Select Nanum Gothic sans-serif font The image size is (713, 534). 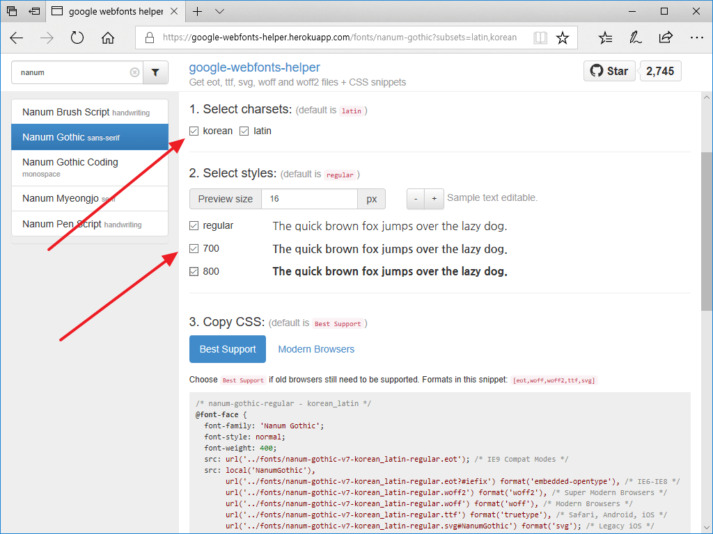90,137
